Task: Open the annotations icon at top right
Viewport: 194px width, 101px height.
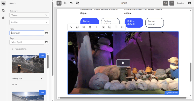Action: click(190, 3)
